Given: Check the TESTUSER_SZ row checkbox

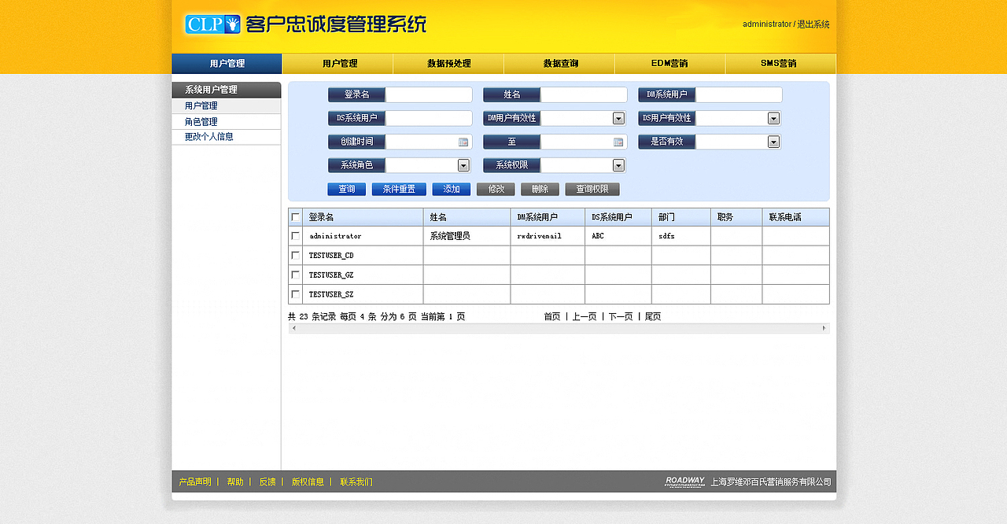Looking at the screenshot, I should pyautogui.click(x=296, y=294).
